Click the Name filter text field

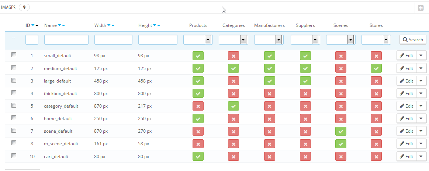(66, 39)
